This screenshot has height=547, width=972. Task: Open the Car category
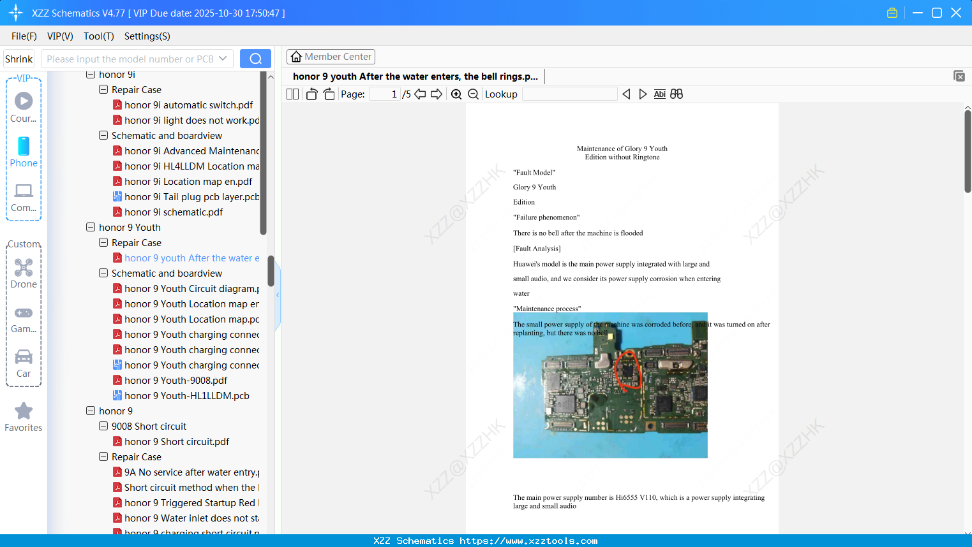[x=24, y=363]
